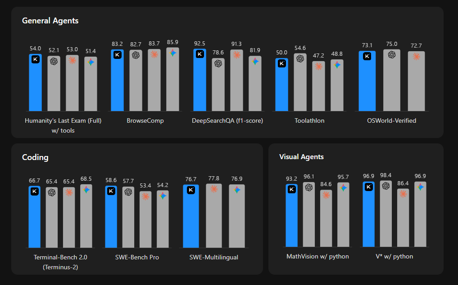Screen dimensions: 458x285
Task: Click the blue 96.9 bar in V* chart
Action: point(369,214)
